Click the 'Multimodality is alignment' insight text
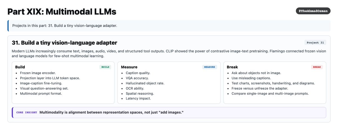The image size is (338, 129). coord(112,112)
